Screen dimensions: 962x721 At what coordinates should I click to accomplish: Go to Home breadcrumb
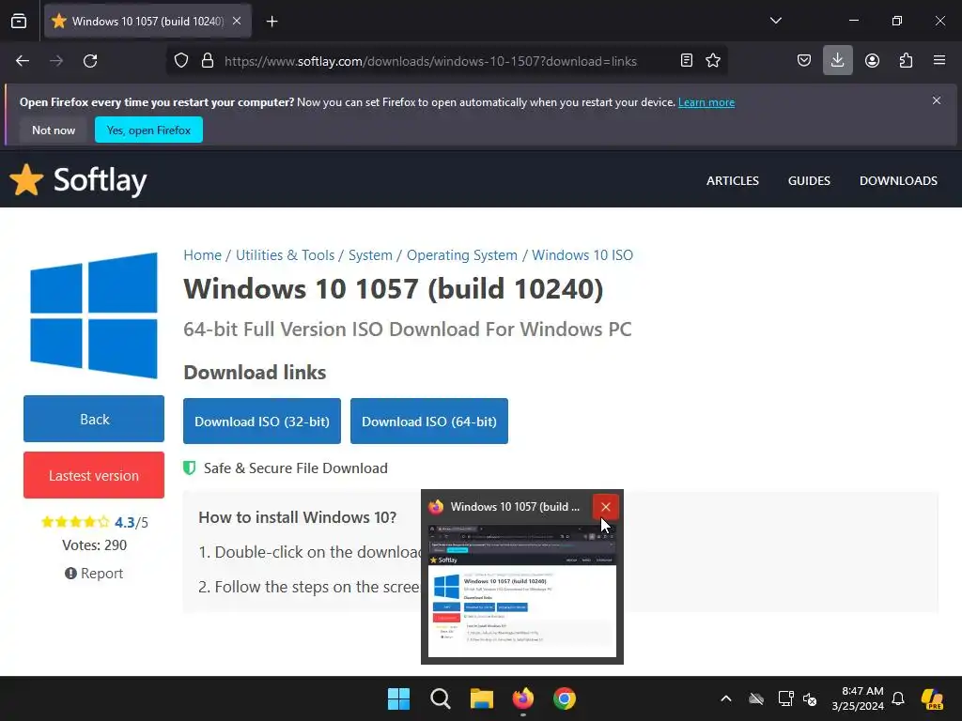tap(203, 255)
